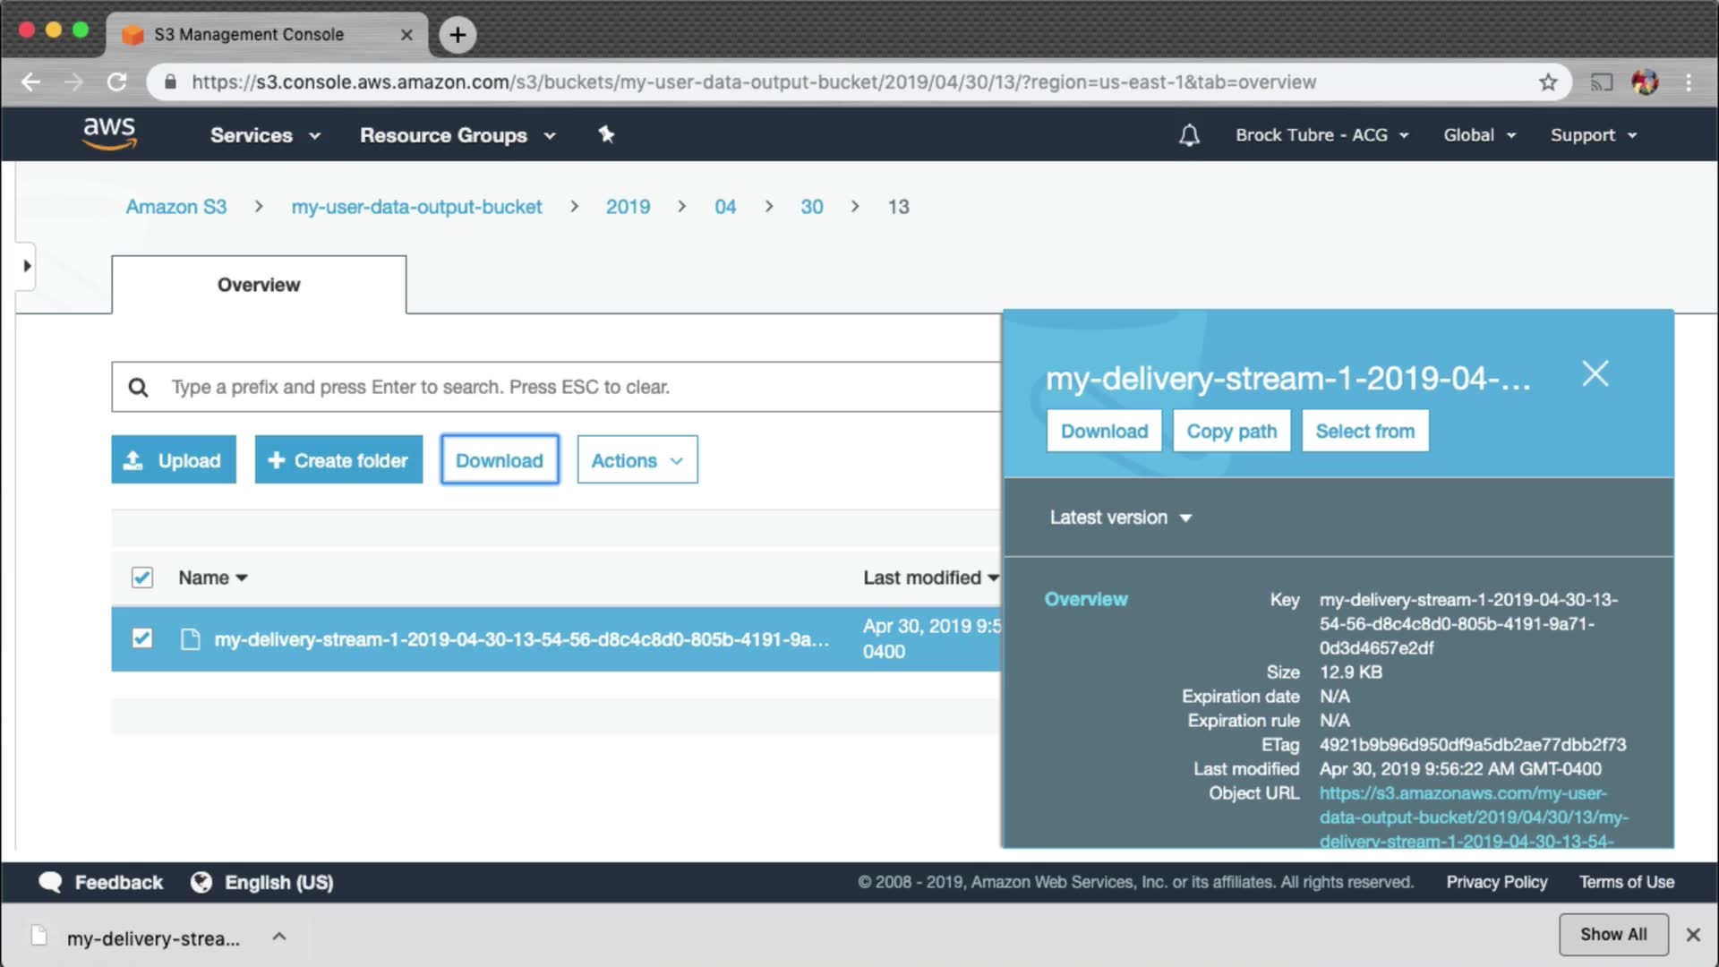This screenshot has width=1719, height=967.
Task: Open the Resource Groups menu
Action: click(x=458, y=135)
